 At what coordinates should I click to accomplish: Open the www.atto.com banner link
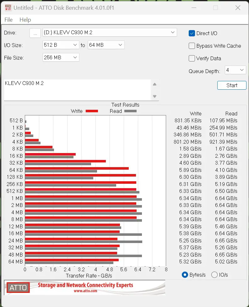pos(85,291)
